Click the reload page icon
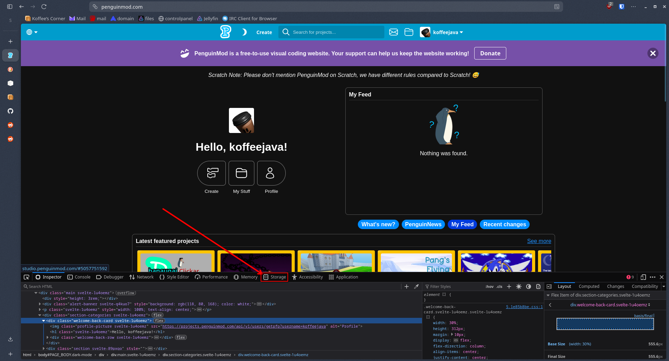The image size is (669, 361). 44,7
